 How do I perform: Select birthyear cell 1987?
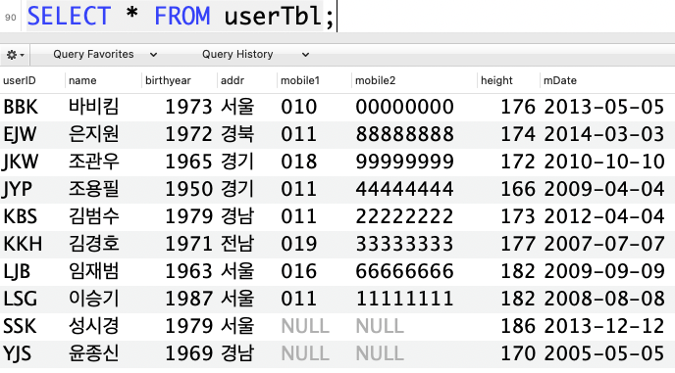[x=189, y=300]
